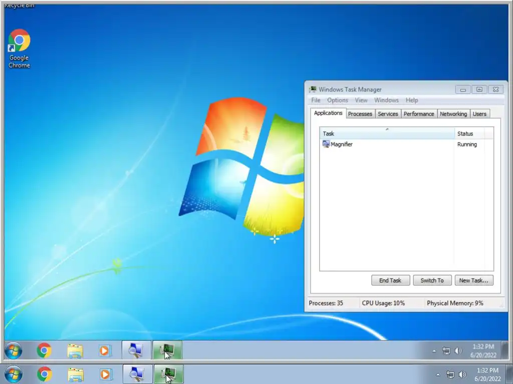Close the Windows Task Manager window

coord(495,89)
